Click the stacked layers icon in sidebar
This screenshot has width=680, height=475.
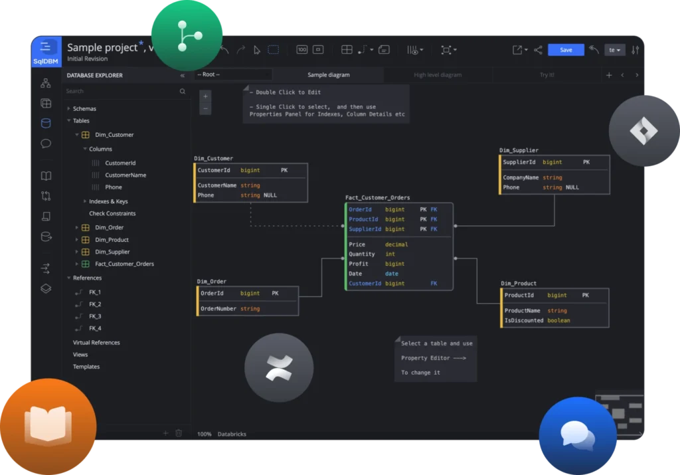(x=46, y=288)
